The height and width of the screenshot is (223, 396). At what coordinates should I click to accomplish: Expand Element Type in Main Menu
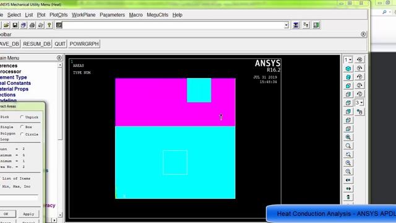click(x=14, y=77)
